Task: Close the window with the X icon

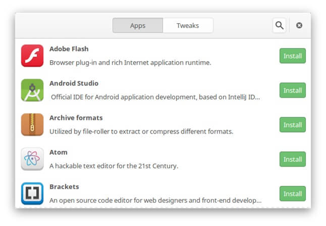Action: 299,25
